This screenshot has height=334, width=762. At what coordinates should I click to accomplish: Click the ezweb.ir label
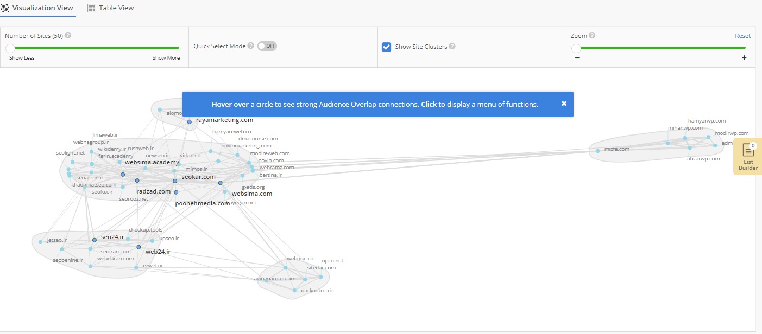click(153, 266)
